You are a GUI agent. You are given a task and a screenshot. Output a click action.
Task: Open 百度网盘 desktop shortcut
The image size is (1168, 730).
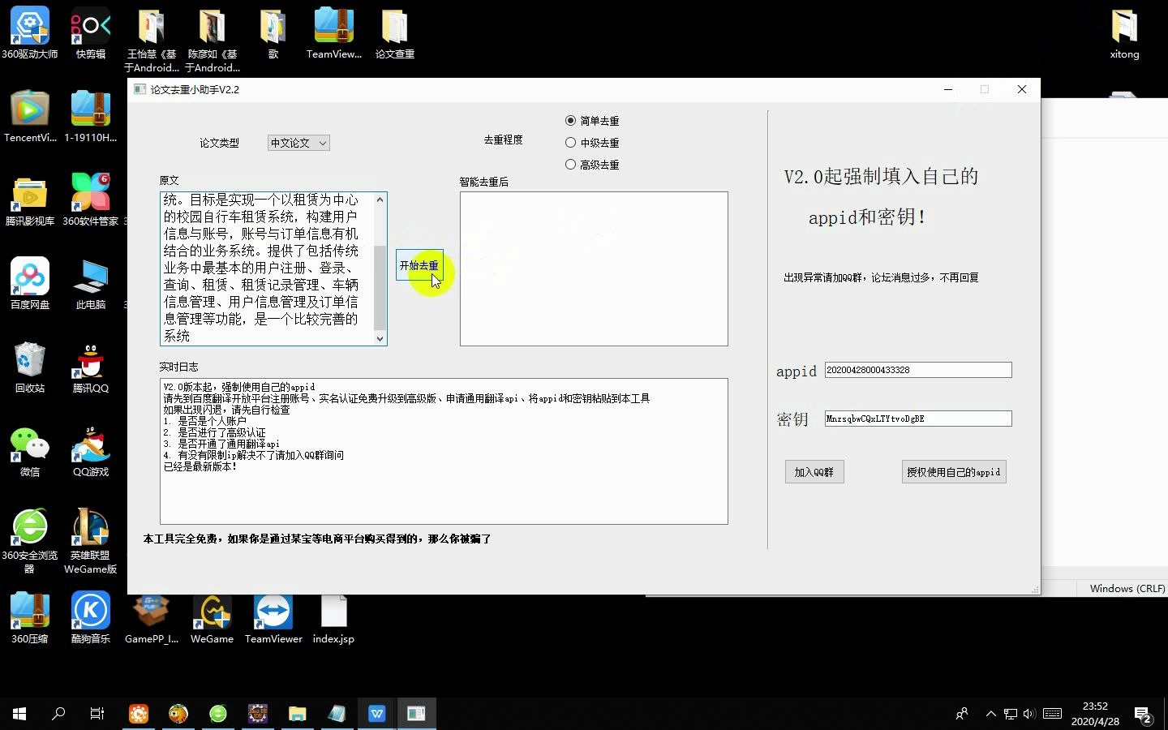(30, 283)
